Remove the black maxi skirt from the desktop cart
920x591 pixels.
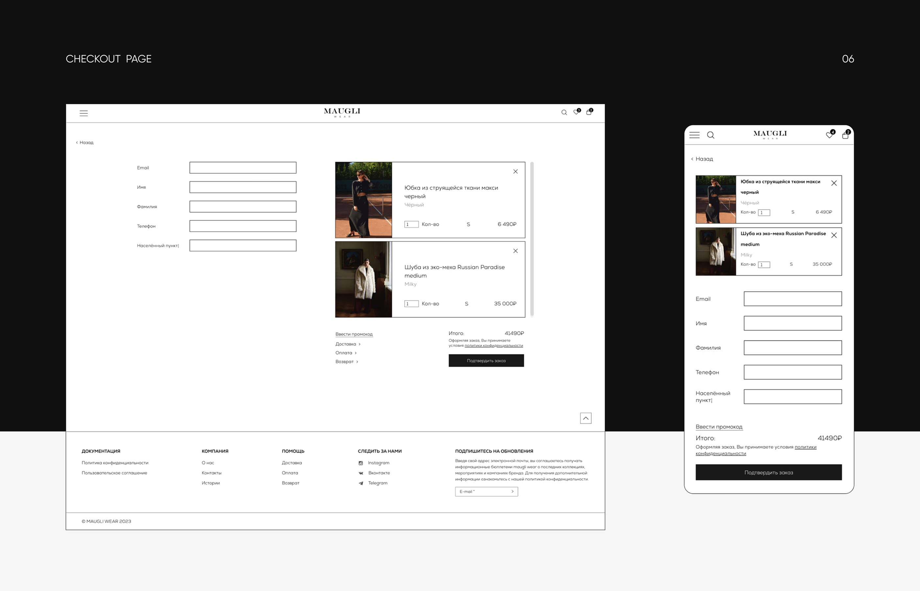click(515, 171)
